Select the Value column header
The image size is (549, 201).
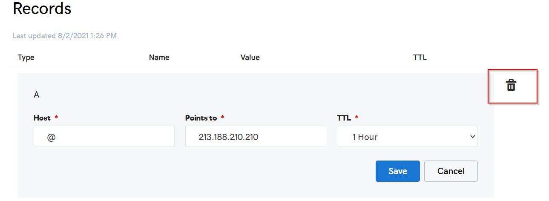(x=250, y=57)
